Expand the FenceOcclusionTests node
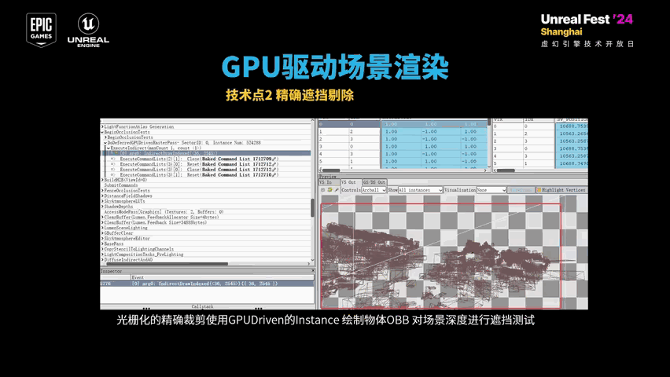670x377 pixels. [x=102, y=191]
